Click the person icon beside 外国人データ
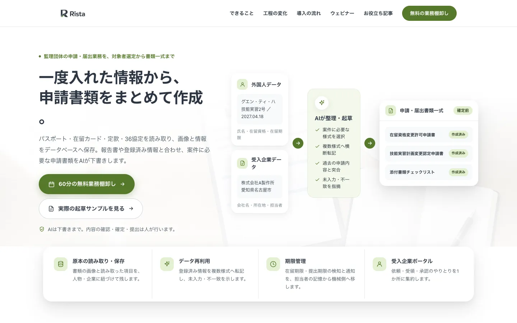The height and width of the screenshot is (323, 517). click(x=242, y=84)
